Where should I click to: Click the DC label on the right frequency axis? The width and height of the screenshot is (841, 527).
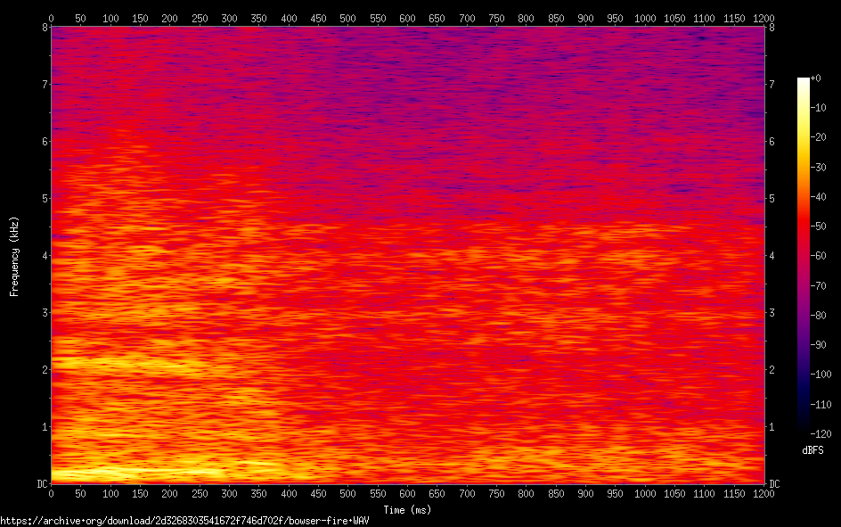[x=774, y=484]
